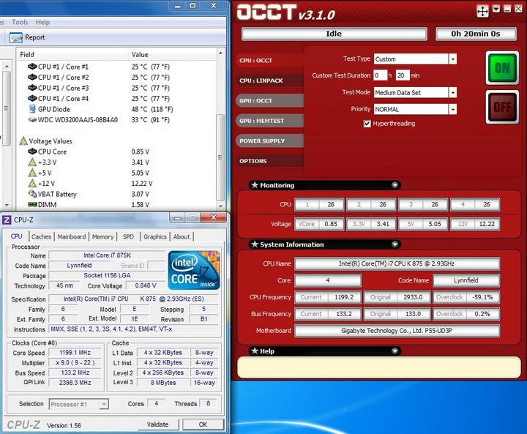Click the OCCT move window cross-arrows icon

pos(482,12)
